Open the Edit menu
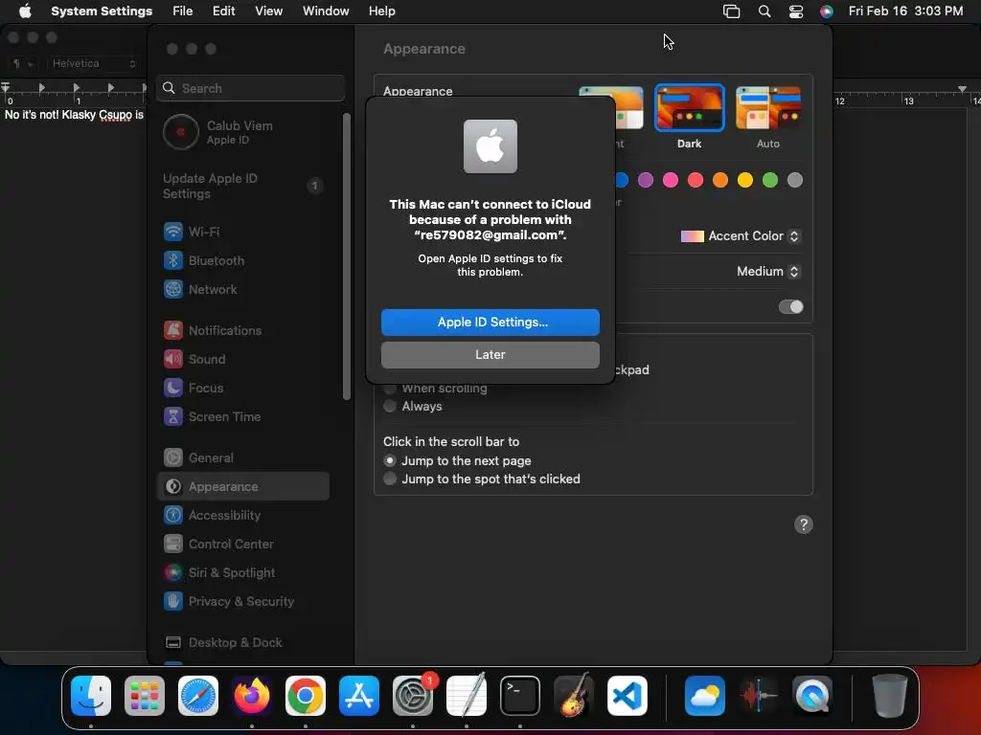The width and height of the screenshot is (981, 735). click(x=223, y=11)
